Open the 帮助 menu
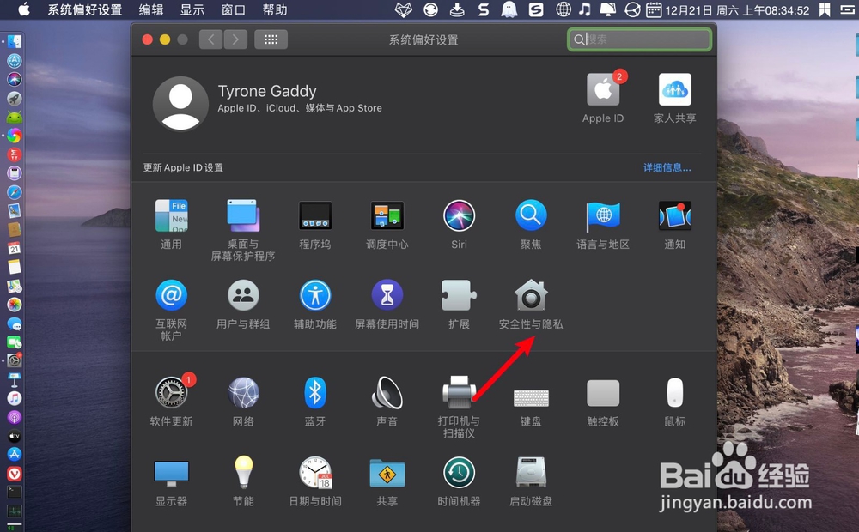Viewport: 859px width, 532px height. coord(275,9)
